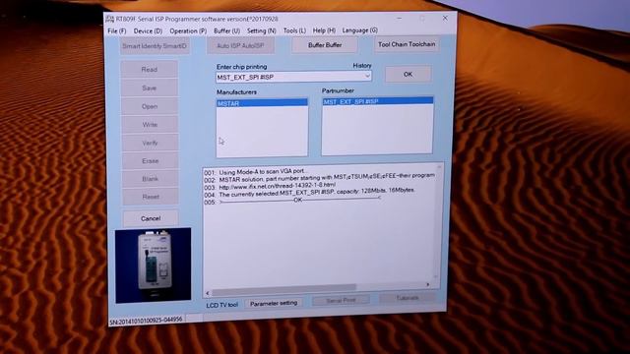Close the RT809F programmer window
630x354 pixels.
pos(445,18)
